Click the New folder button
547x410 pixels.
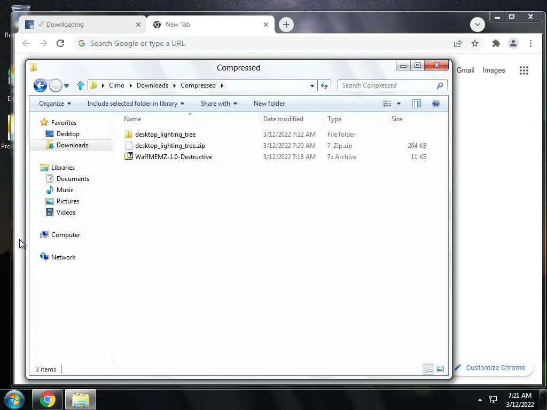click(269, 104)
